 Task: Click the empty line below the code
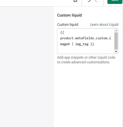click(86, 50)
